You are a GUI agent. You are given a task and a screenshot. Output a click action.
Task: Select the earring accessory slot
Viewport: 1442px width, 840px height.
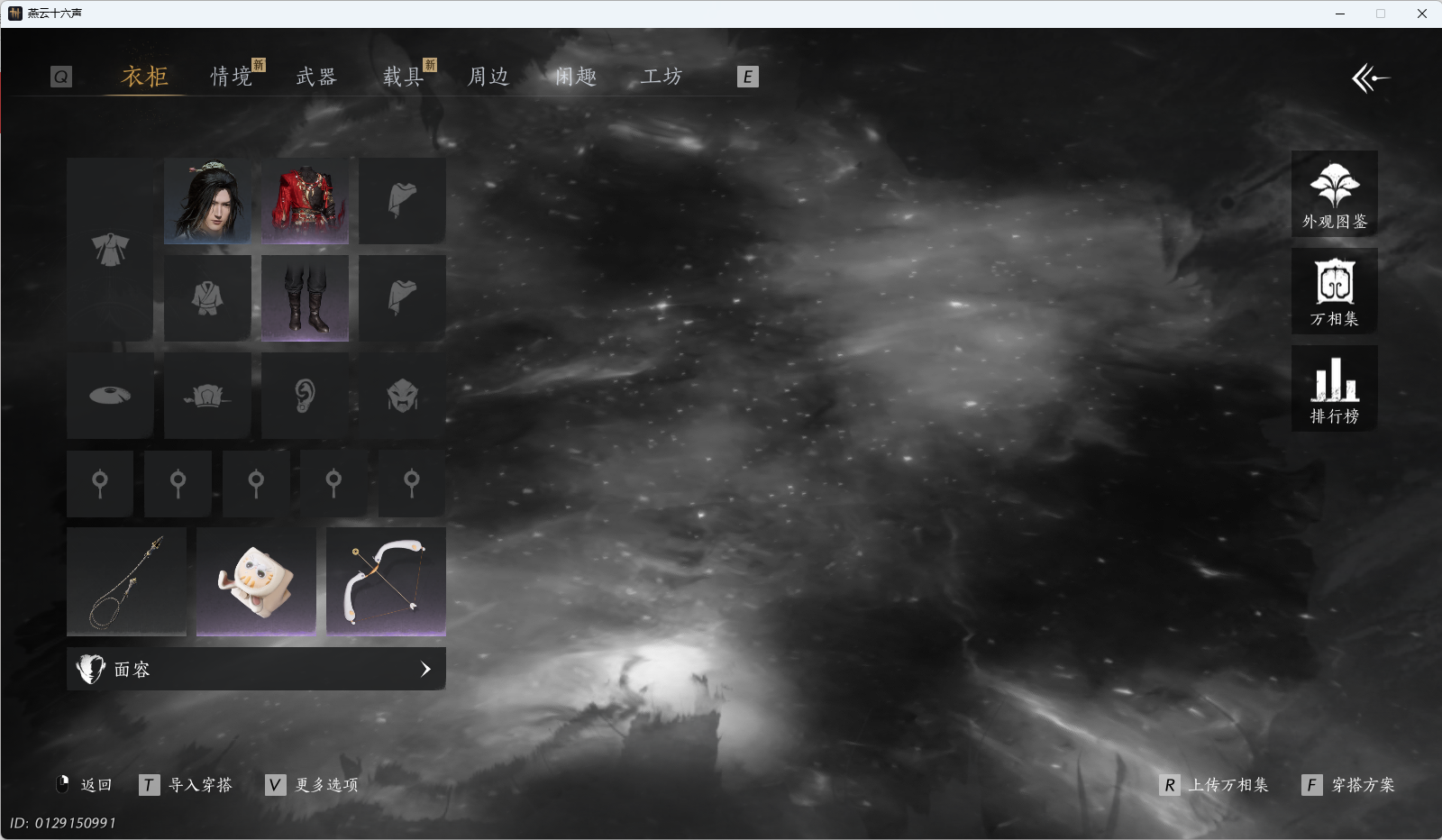(305, 396)
